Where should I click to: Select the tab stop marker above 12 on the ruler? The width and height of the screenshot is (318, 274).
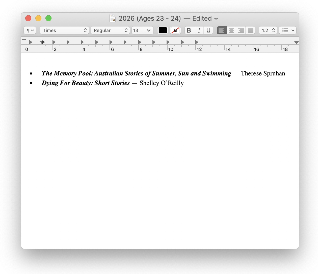tap(197, 42)
